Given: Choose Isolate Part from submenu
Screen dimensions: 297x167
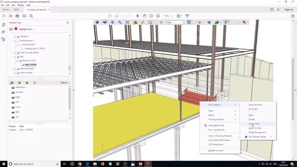Looking at the screenshot, I should click(254, 124).
